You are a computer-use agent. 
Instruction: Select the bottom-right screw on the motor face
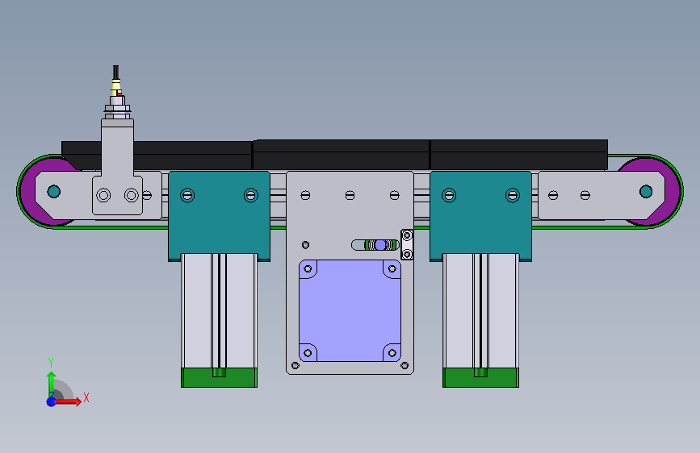pos(392,353)
